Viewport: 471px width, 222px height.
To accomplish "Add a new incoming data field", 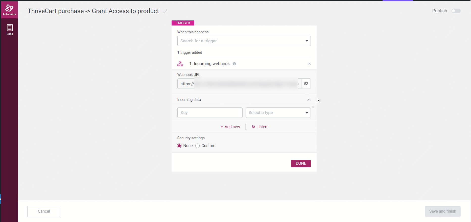I will point(230,127).
